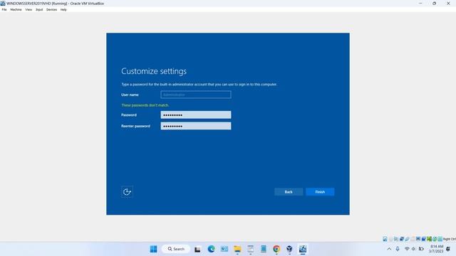Click the green CPU virtualization status icon
456x256 pixels.
pos(429,239)
